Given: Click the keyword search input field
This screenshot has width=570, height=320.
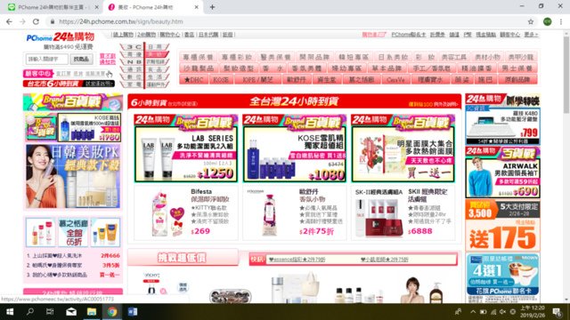Looking at the screenshot, I should [47, 59].
